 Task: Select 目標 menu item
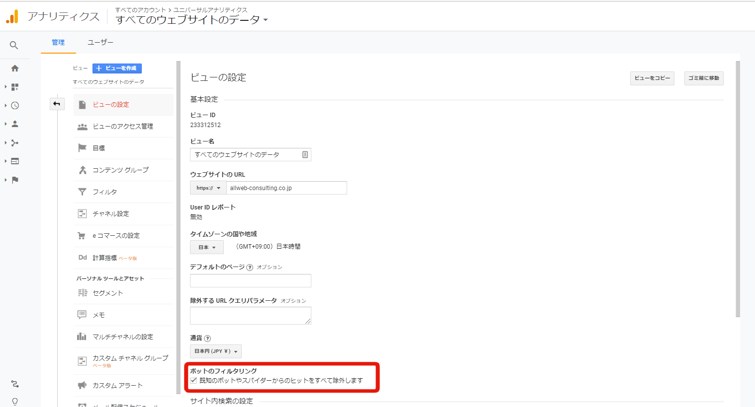[x=124, y=148]
